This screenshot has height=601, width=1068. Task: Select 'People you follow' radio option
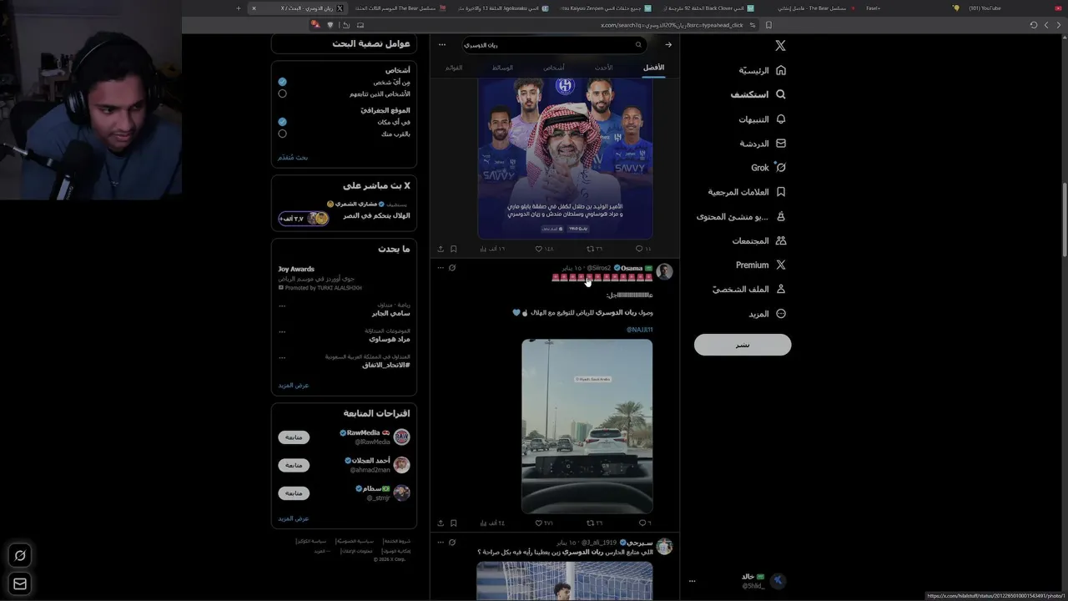[x=282, y=93]
